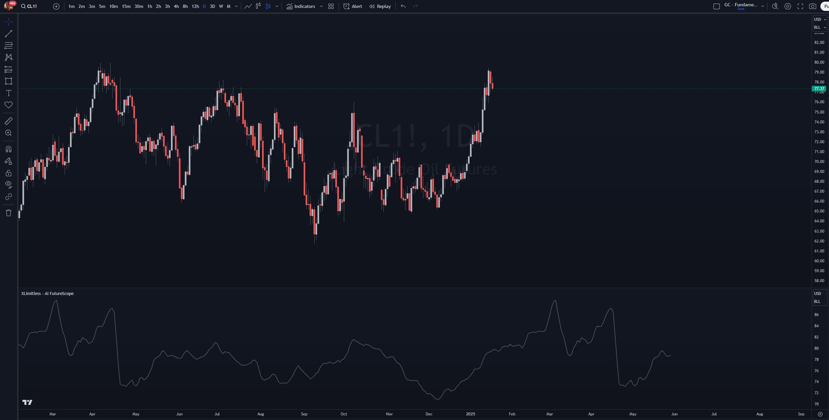829x420 pixels.
Task: Select the XABCD pattern tool
Action: point(9,57)
